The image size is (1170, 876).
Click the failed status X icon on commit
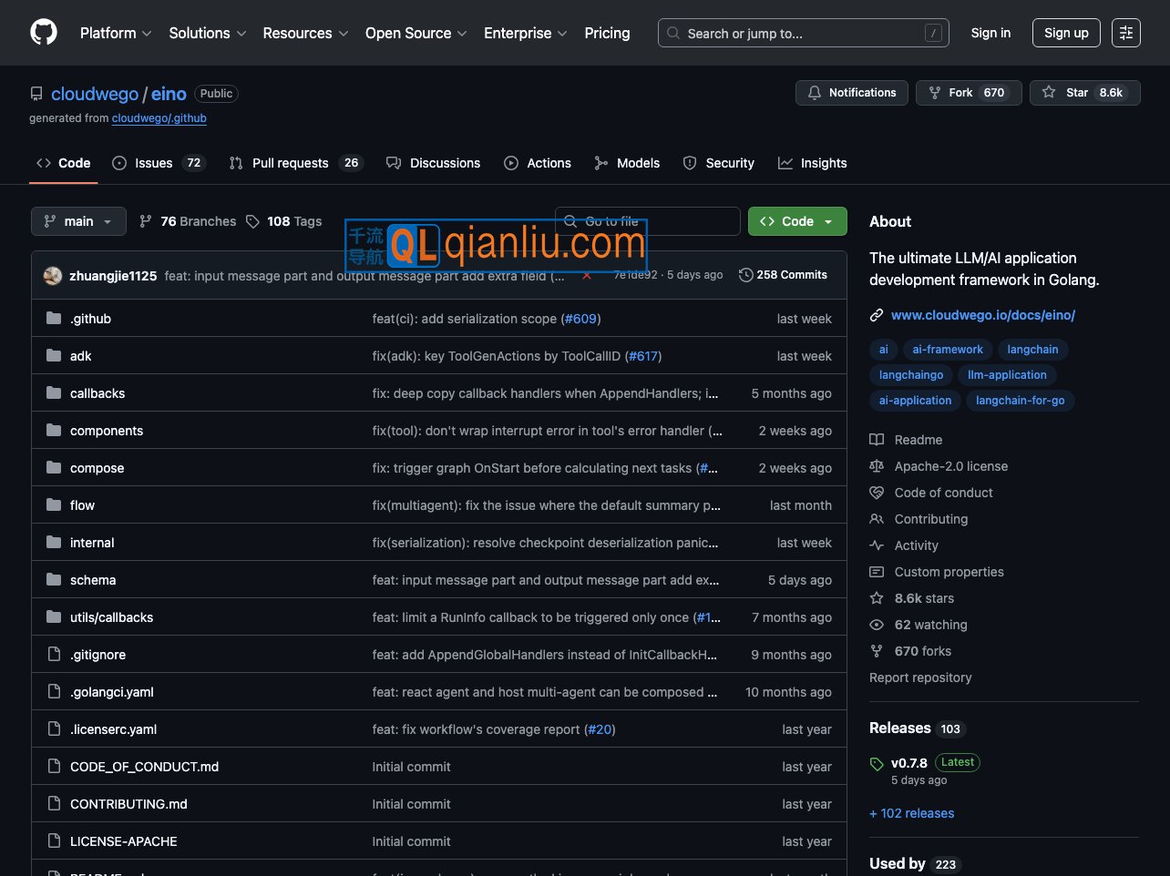(587, 276)
